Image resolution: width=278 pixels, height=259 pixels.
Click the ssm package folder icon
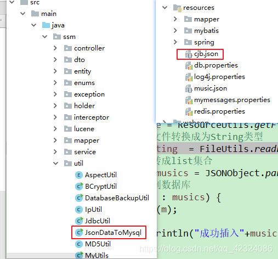57,37
